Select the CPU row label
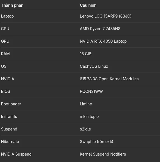The image size is (160, 162). (5, 29)
